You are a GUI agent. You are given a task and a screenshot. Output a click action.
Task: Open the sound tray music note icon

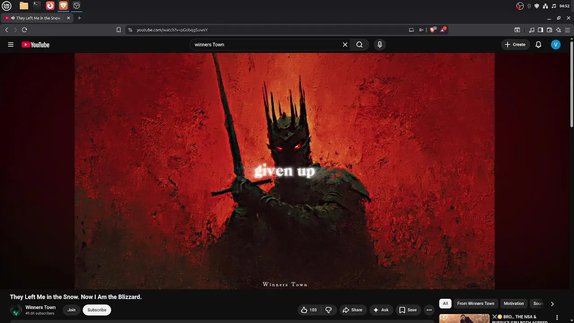click(x=554, y=6)
